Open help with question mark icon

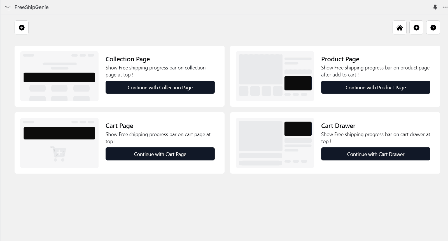point(433,27)
